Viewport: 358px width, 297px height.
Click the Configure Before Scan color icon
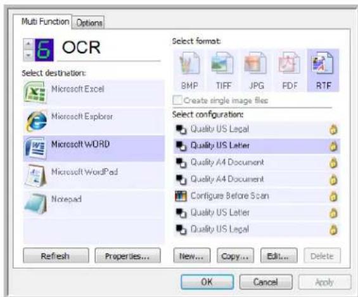181,196
